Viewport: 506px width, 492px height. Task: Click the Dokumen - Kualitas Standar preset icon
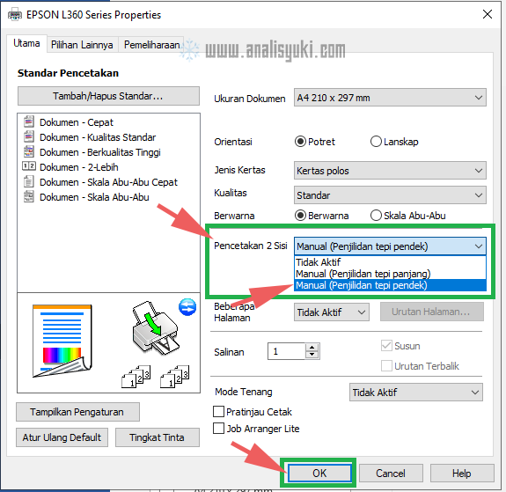[x=29, y=136]
